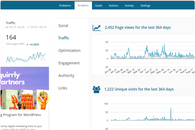
Task: Go to the Activity tab
Action: tap(129, 6)
